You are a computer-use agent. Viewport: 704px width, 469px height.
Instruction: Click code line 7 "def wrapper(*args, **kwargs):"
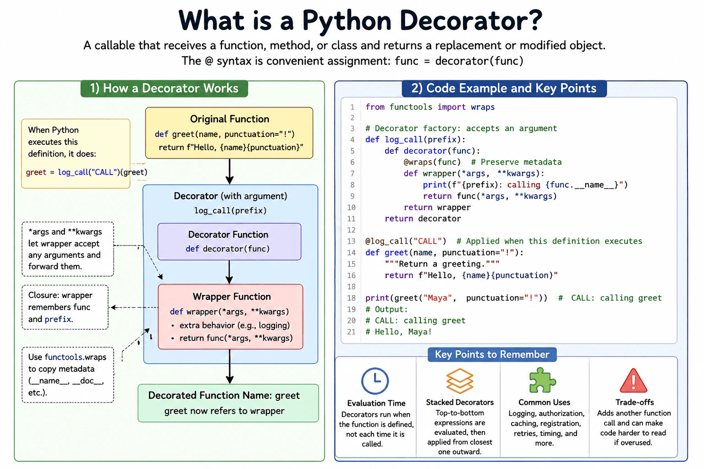click(474, 174)
